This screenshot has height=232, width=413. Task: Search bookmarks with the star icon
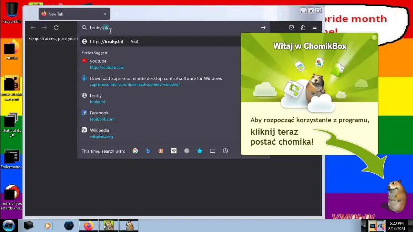click(200, 151)
